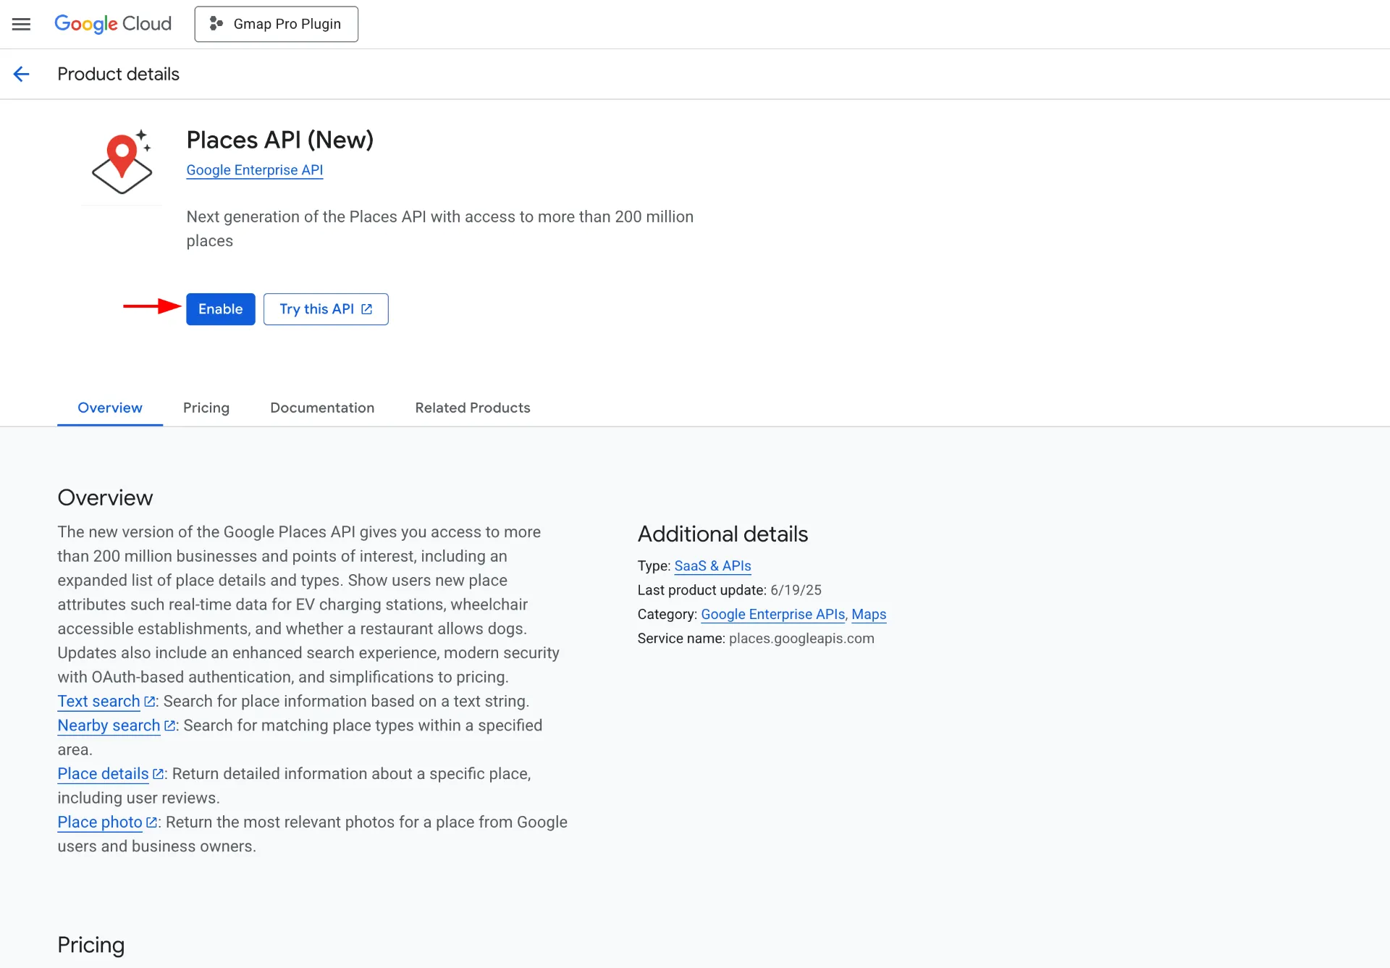Open the Google Enterprise API link
Viewport: 1390px width, 968px height.
255,170
